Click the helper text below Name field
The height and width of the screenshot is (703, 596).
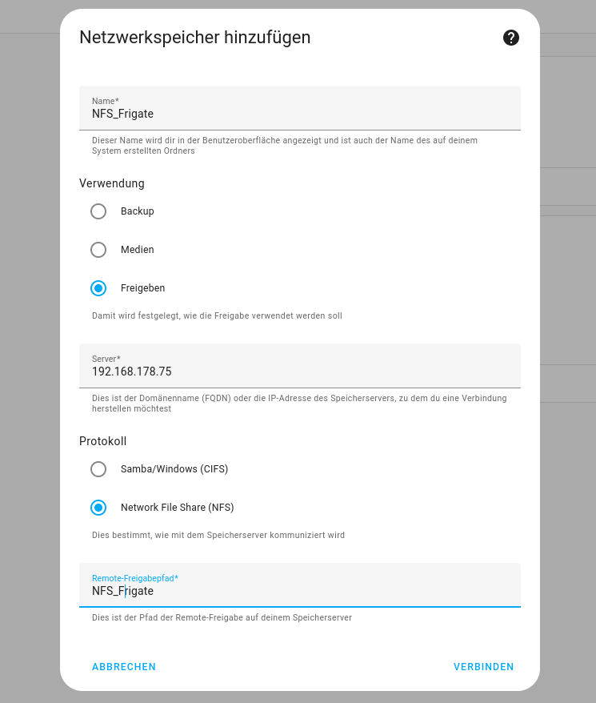click(x=284, y=145)
